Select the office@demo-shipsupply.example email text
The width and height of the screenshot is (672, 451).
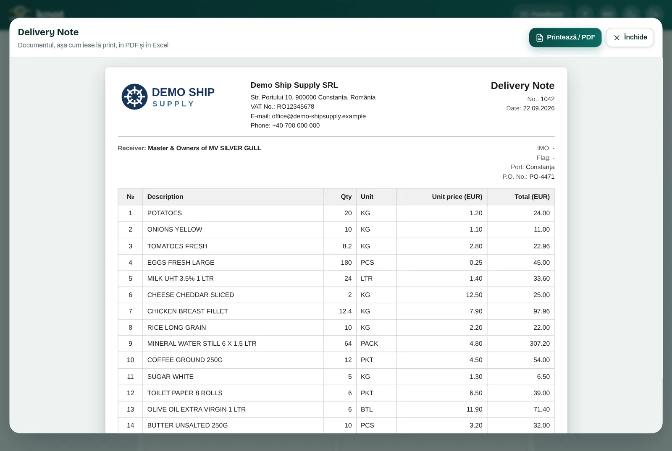pyautogui.click(x=319, y=116)
